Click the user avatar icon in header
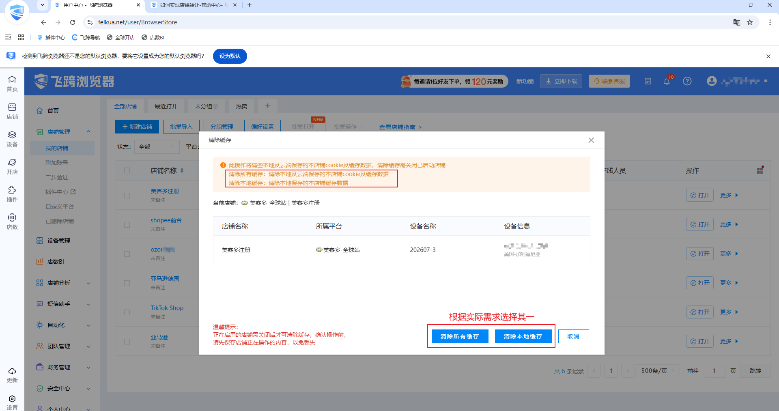This screenshot has width=779, height=411. (712, 81)
